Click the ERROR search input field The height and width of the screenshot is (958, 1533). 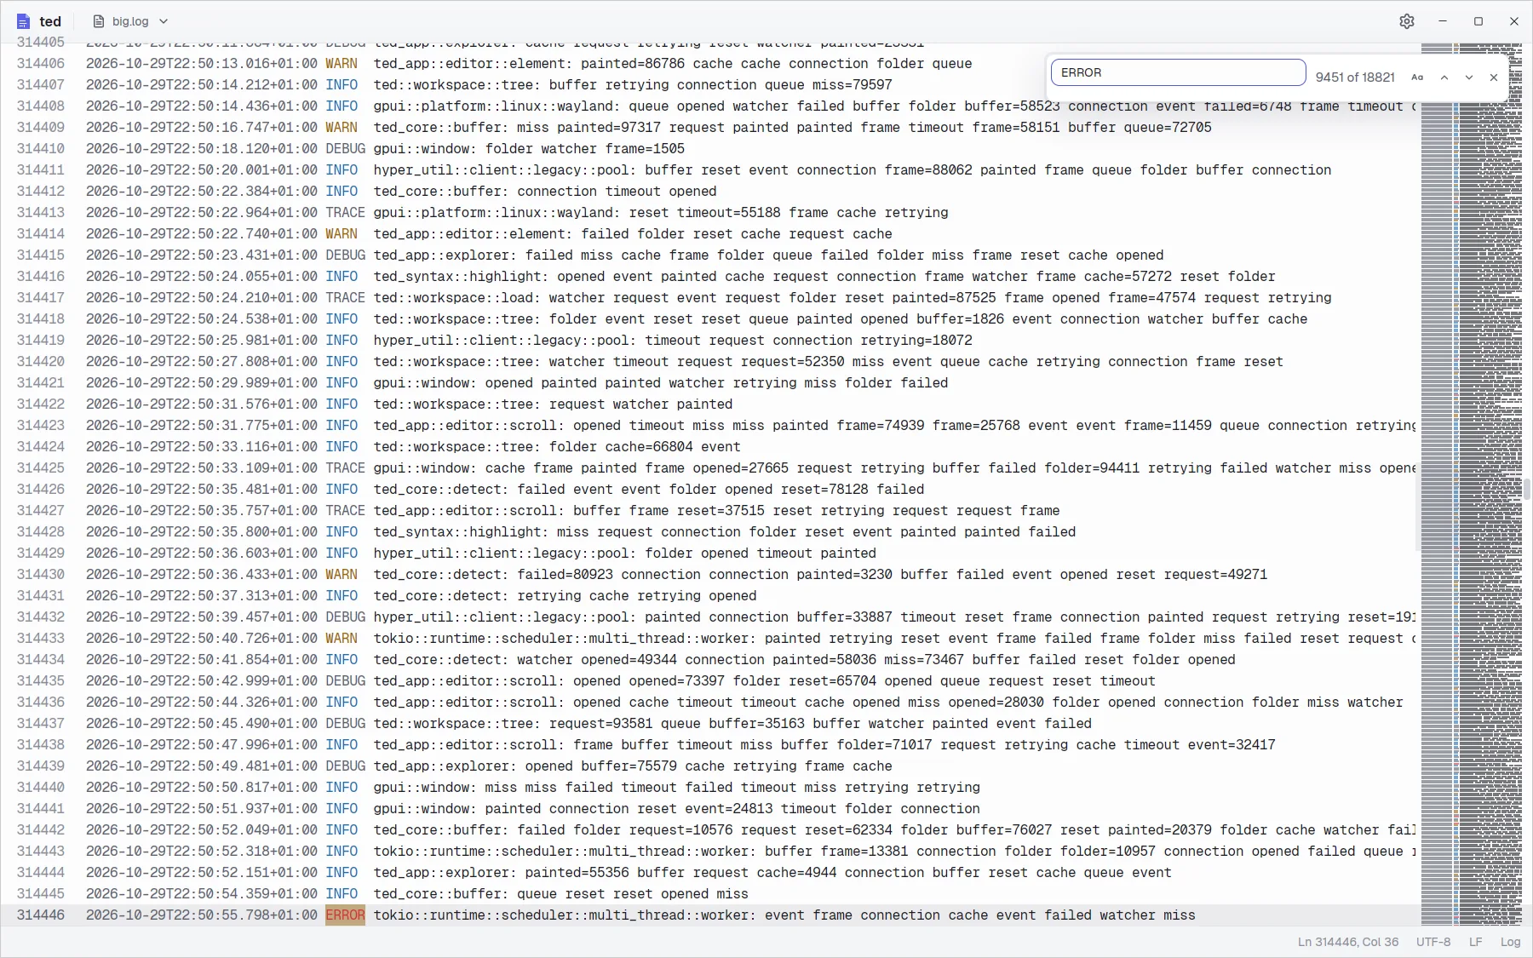pos(1178,72)
